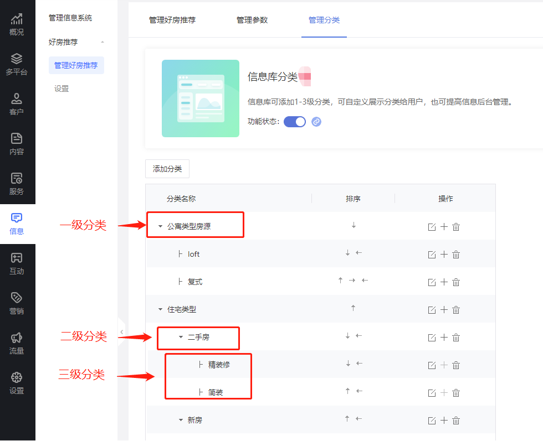Edit the loft category row
Image resolution: width=543 pixels, height=441 pixels.
tap(432, 255)
